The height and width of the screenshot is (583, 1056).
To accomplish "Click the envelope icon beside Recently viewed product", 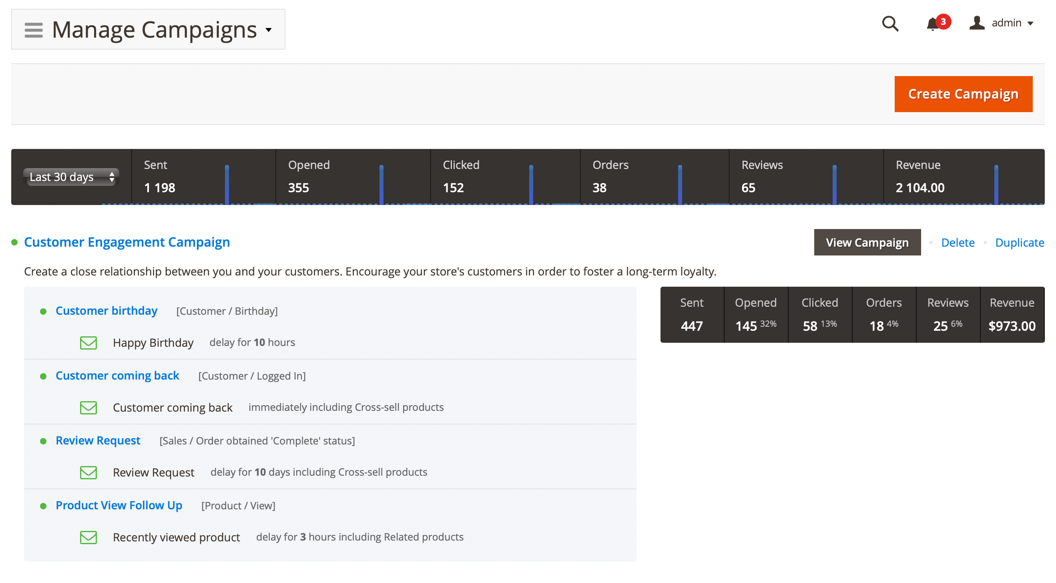I will (x=88, y=537).
